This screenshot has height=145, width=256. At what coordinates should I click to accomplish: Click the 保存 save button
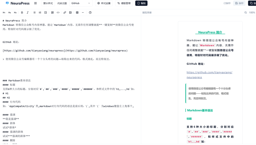[239, 3]
